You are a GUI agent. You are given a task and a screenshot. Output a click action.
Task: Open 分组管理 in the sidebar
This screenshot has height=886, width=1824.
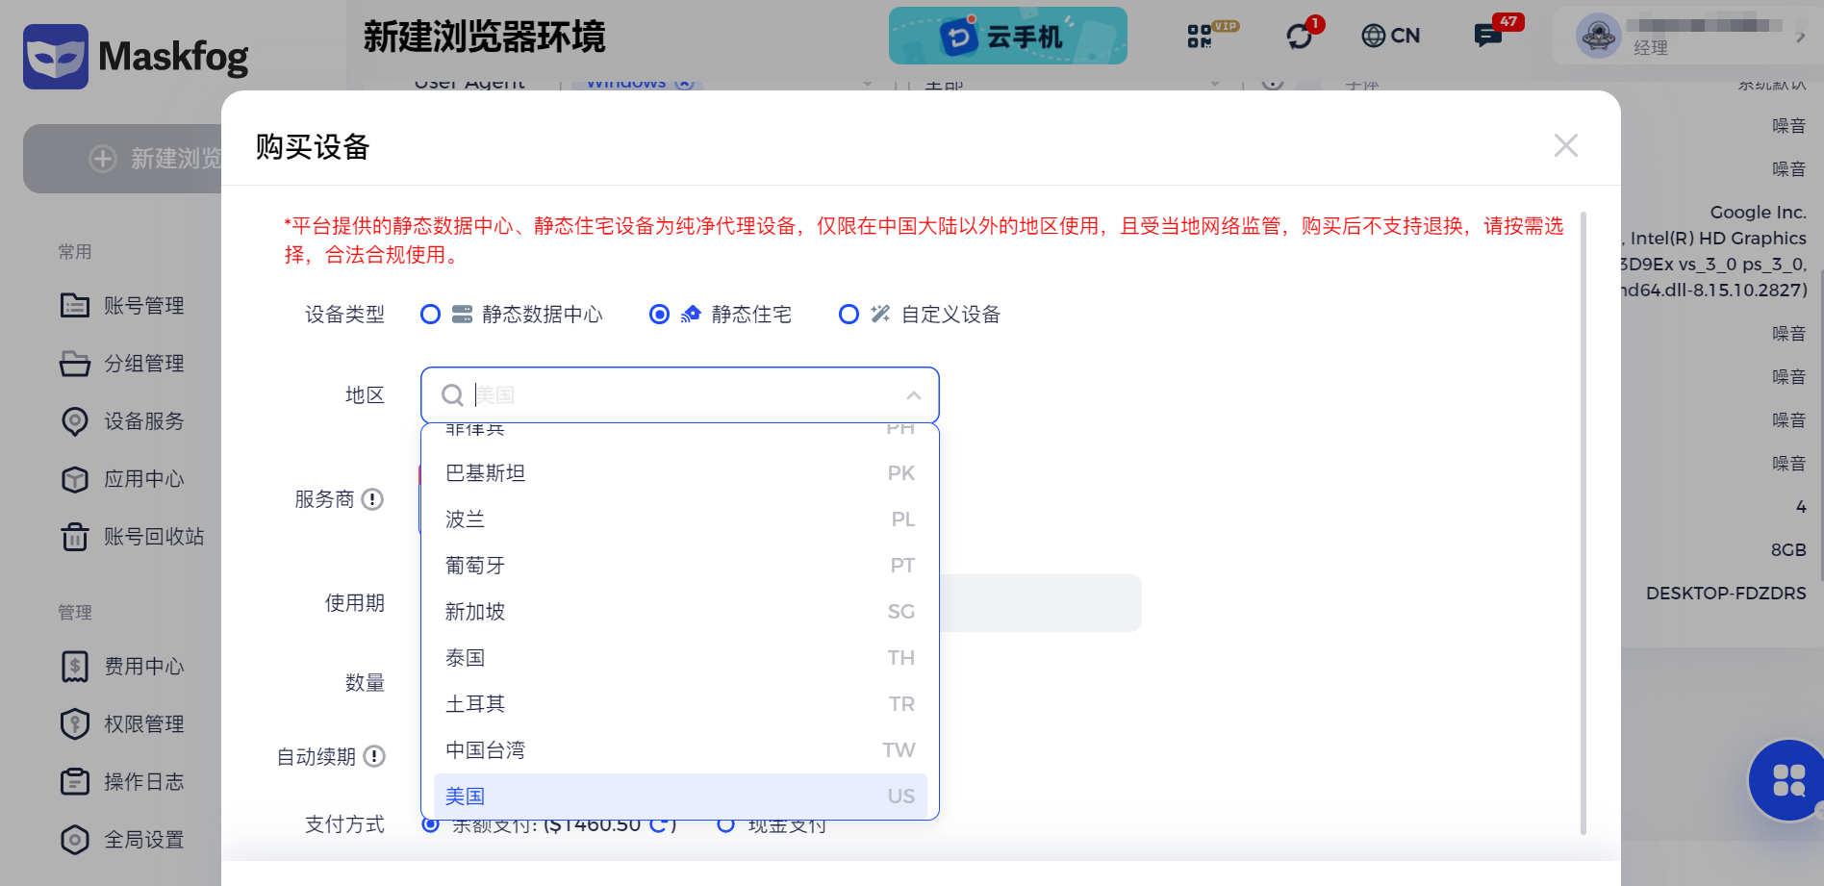pyautogui.click(x=123, y=364)
